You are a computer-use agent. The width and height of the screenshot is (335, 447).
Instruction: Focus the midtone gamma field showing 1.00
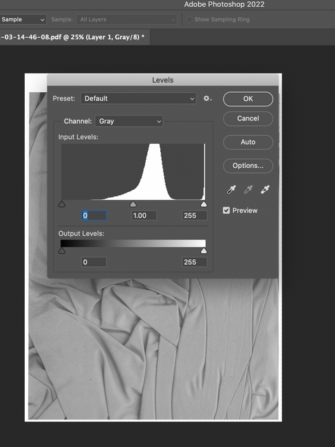coord(144,215)
